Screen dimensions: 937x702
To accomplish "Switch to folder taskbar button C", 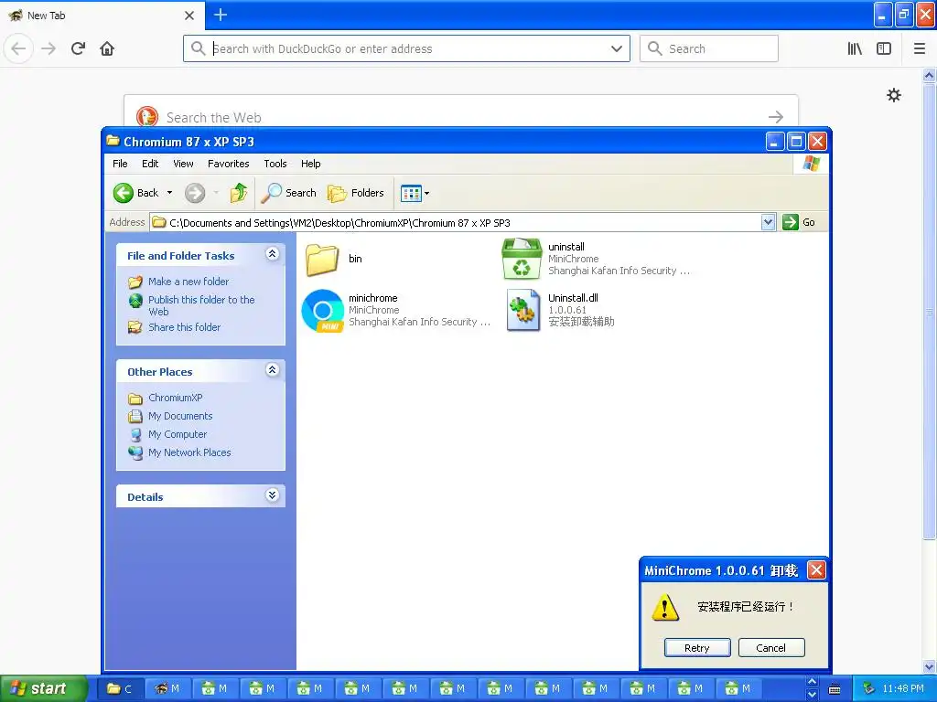I will (119, 689).
